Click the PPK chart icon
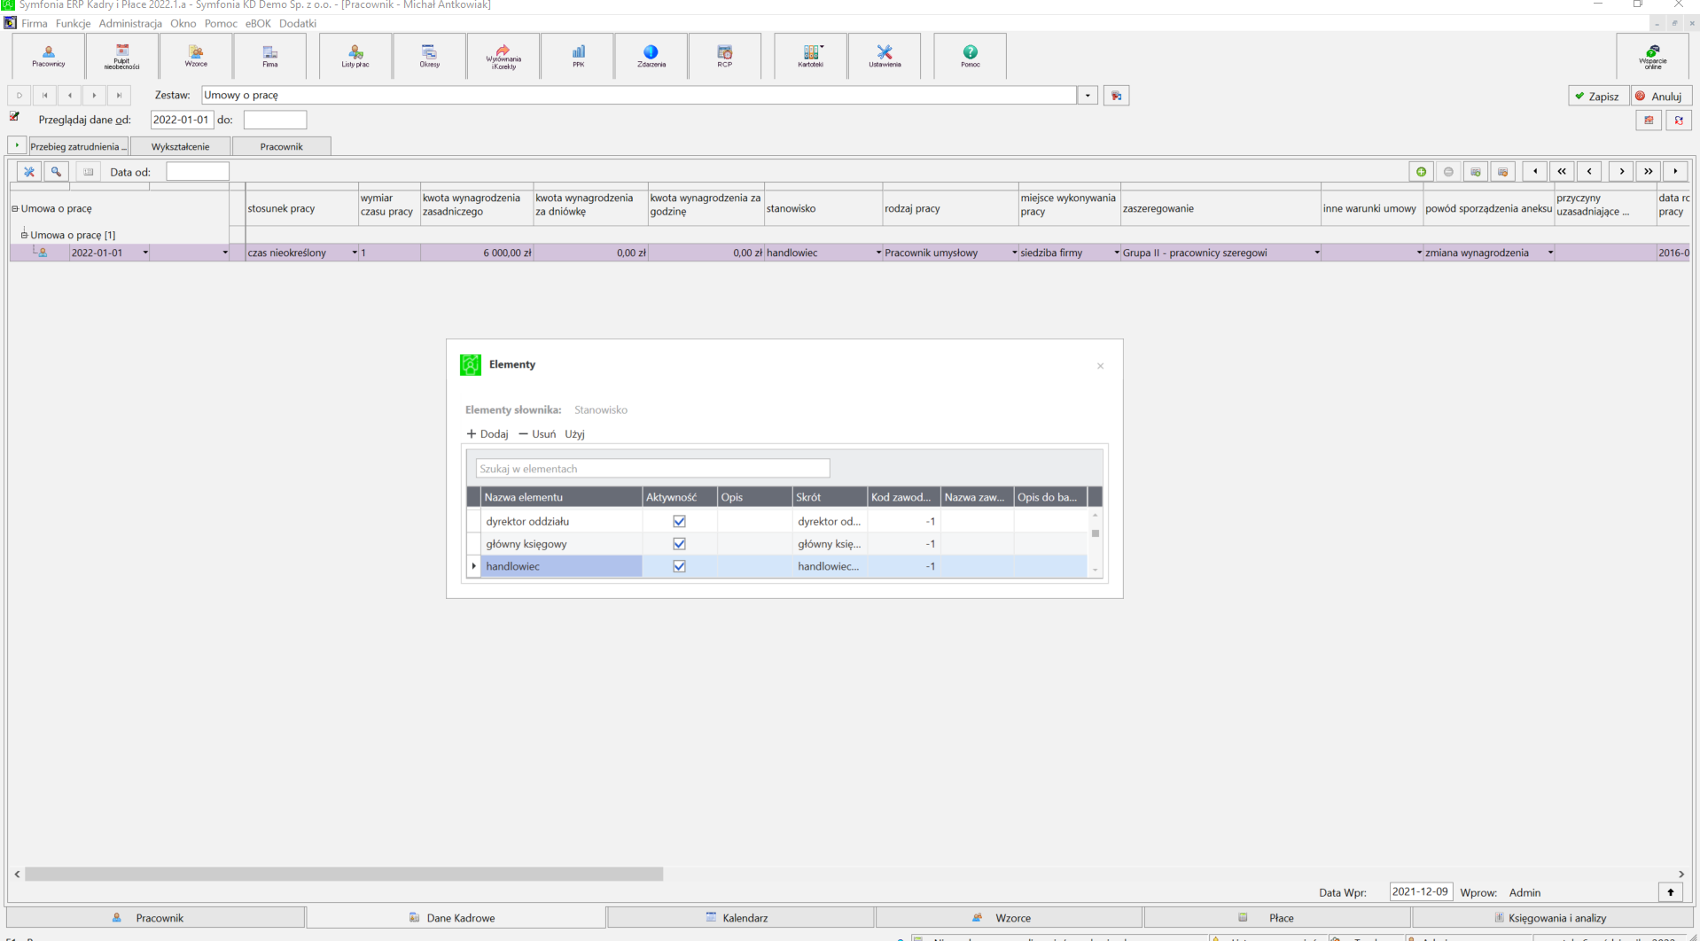Viewport: 1700px width, 941px height. pos(578,56)
